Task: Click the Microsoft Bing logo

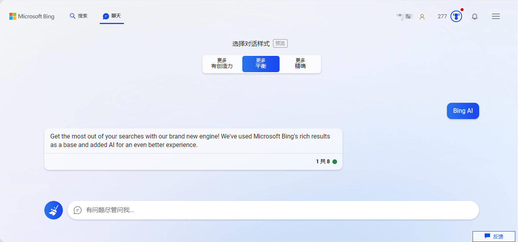Action: (32, 16)
